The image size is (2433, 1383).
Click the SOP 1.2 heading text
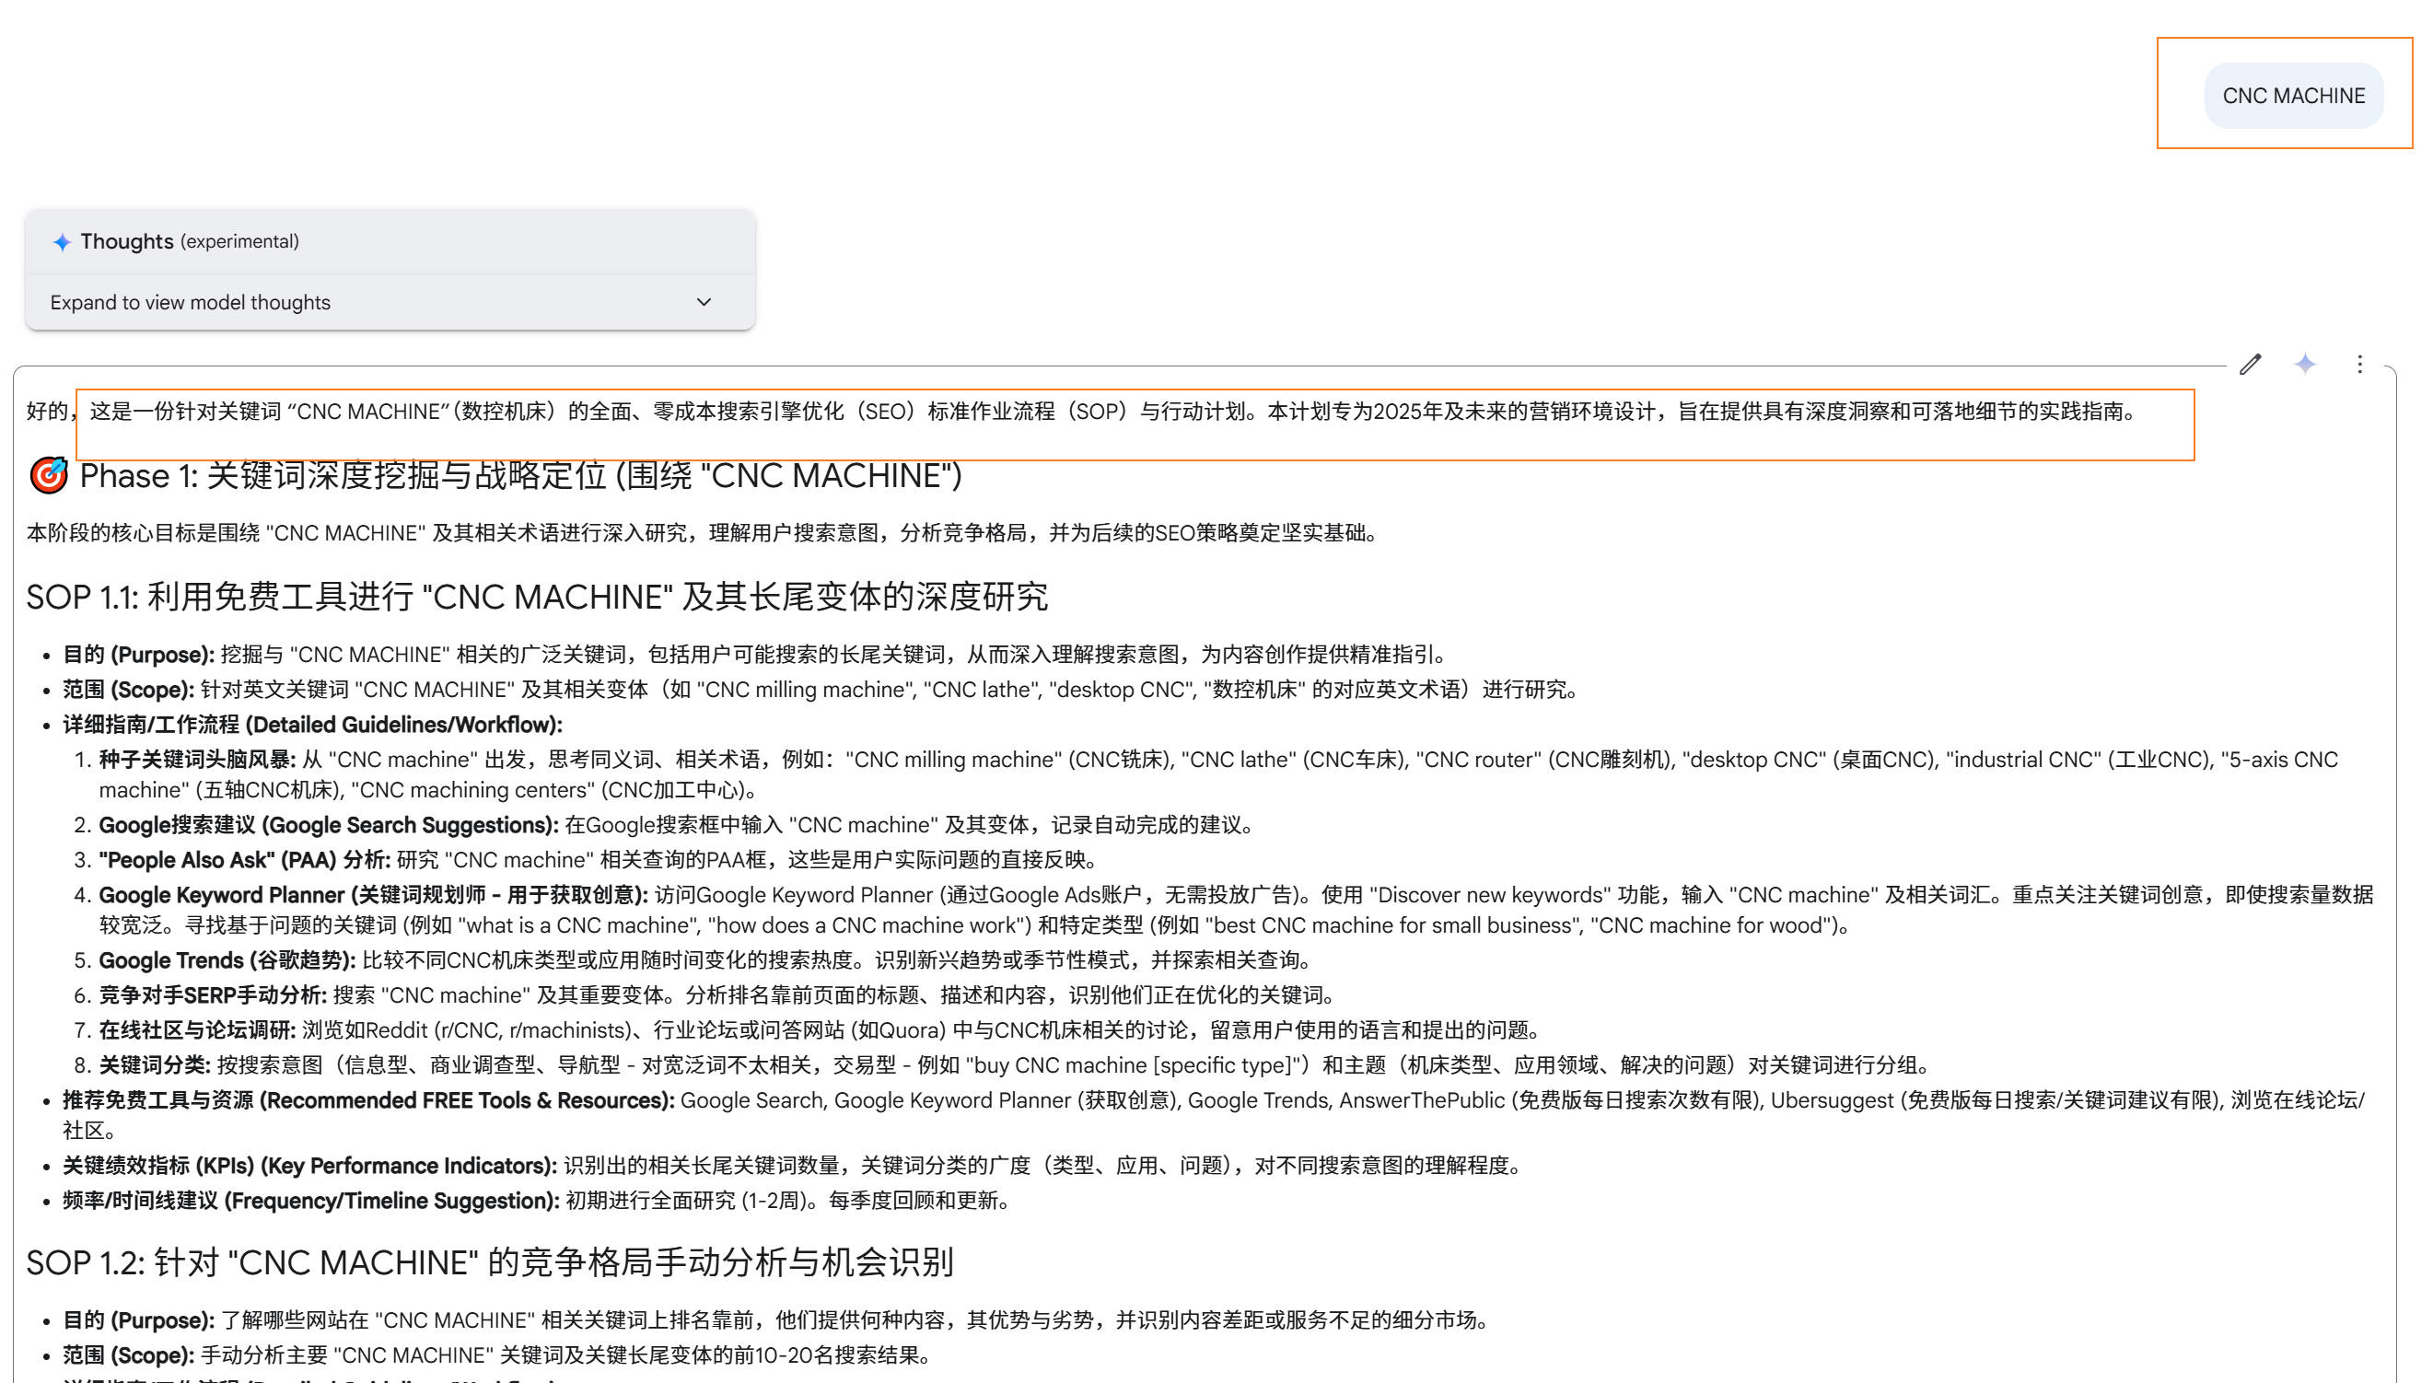point(489,1262)
